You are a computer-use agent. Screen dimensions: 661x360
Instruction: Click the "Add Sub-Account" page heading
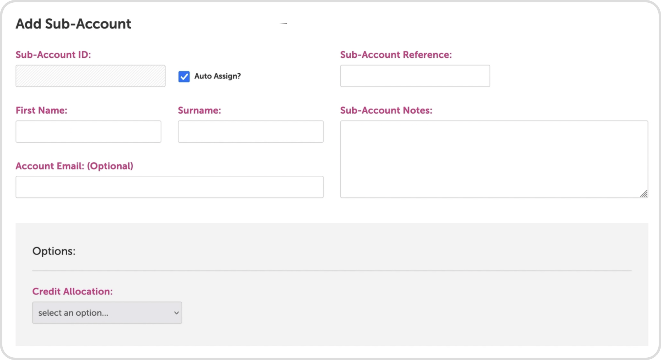[x=73, y=24]
